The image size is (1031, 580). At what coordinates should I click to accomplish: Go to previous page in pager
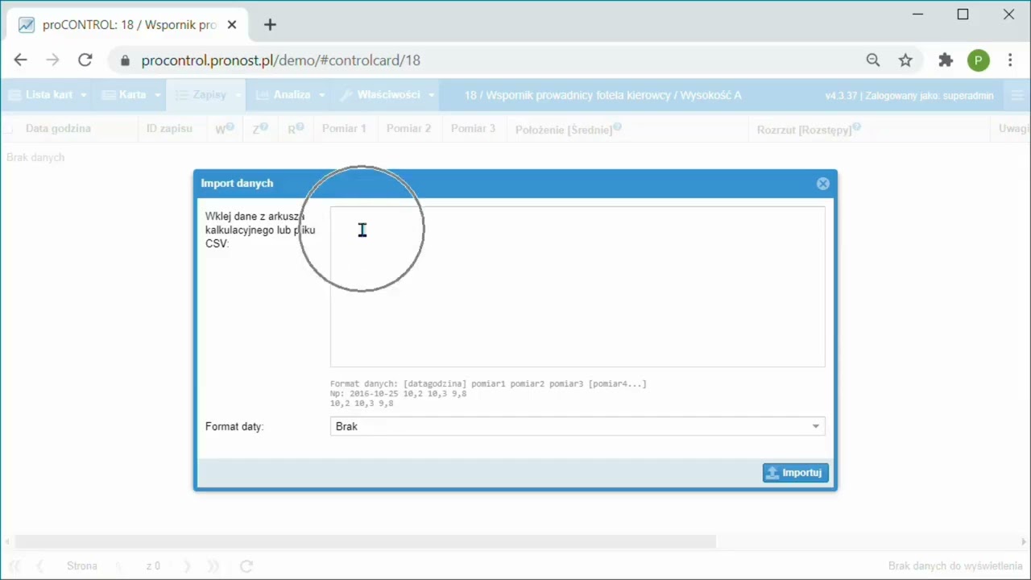click(40, 566)
